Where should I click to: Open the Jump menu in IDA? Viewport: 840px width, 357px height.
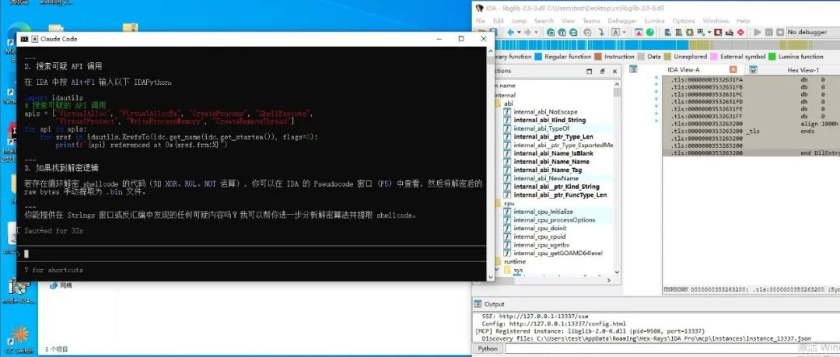[519, 20]
